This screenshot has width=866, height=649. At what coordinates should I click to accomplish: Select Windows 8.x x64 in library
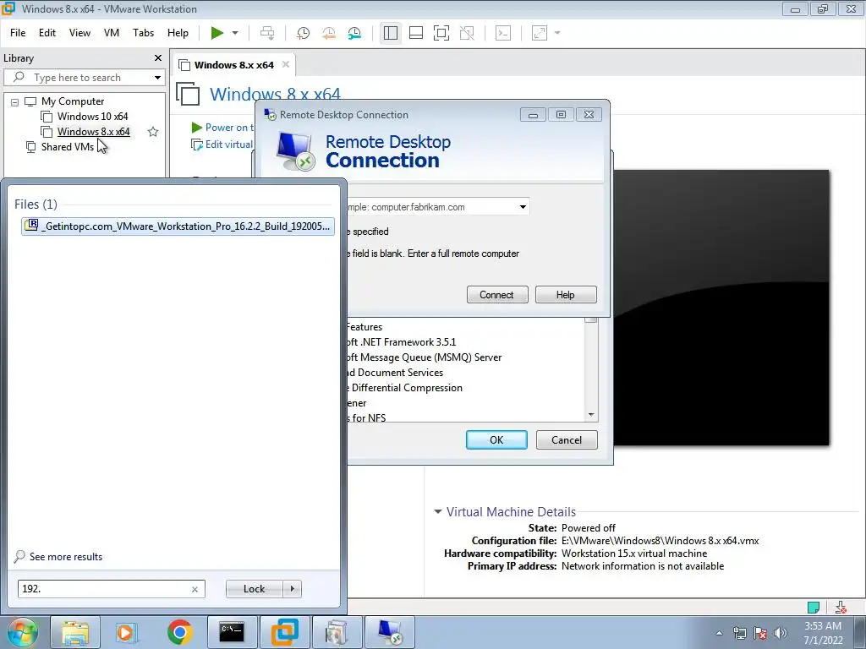(x=93, y=131)
